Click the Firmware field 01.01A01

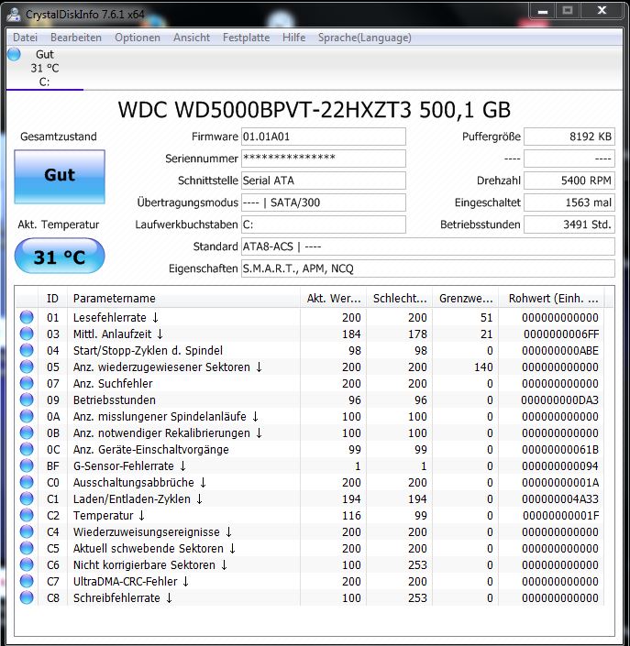[323, 137]
